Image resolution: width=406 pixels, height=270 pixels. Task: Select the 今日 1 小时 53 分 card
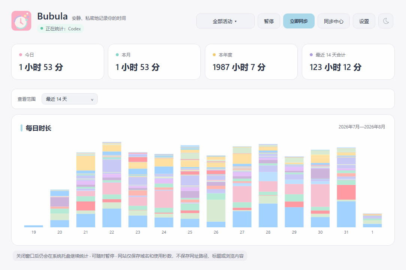pyautogui.click(x=58, y=62)
